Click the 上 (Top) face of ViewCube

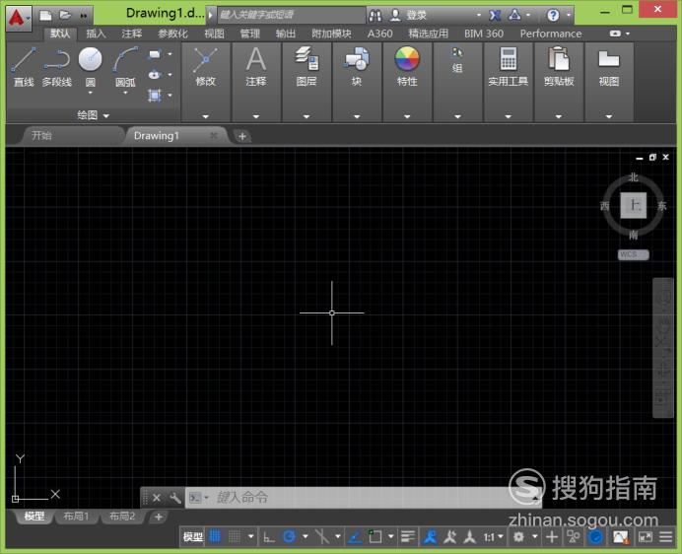634,205
